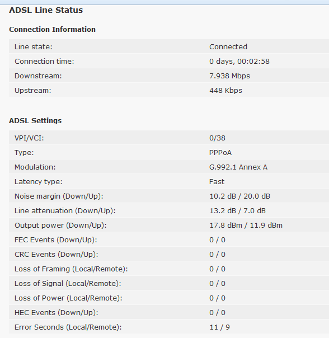Click the 'FEC Events (Down/Up):' label
Viewport: 329px width, 338px height.
(x=56, y=240)
